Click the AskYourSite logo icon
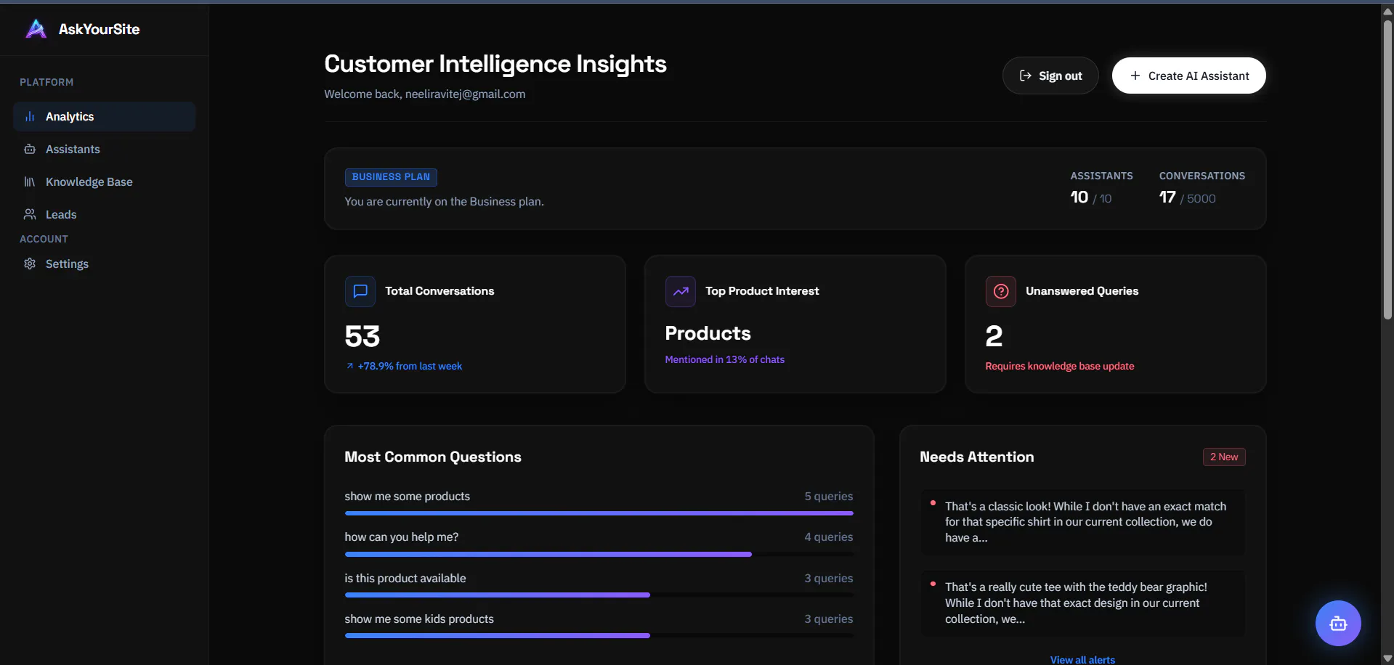The height and width of the screenshot is (665, 1394). [x=36, y=29]
